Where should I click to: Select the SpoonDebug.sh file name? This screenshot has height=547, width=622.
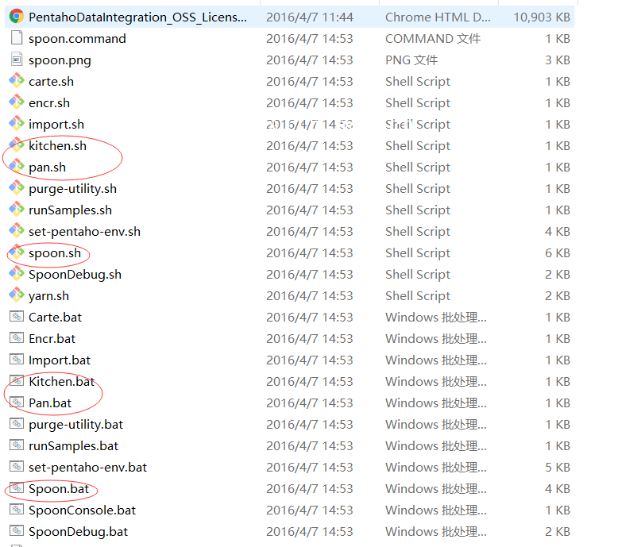click(x=75, y=274)
